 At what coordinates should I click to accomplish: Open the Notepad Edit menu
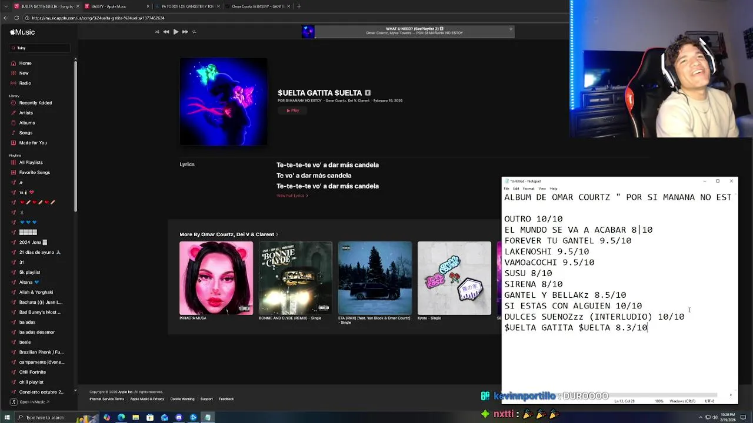[x=516, y=189]
